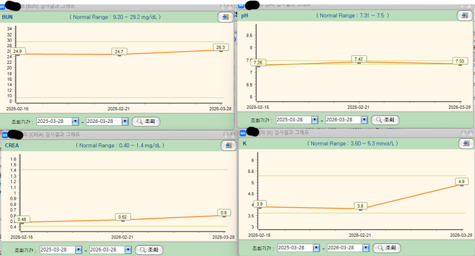Click the 24.9 data point on BUN graph
This screenshot has width=475, height=256.
tap(18, 52)
